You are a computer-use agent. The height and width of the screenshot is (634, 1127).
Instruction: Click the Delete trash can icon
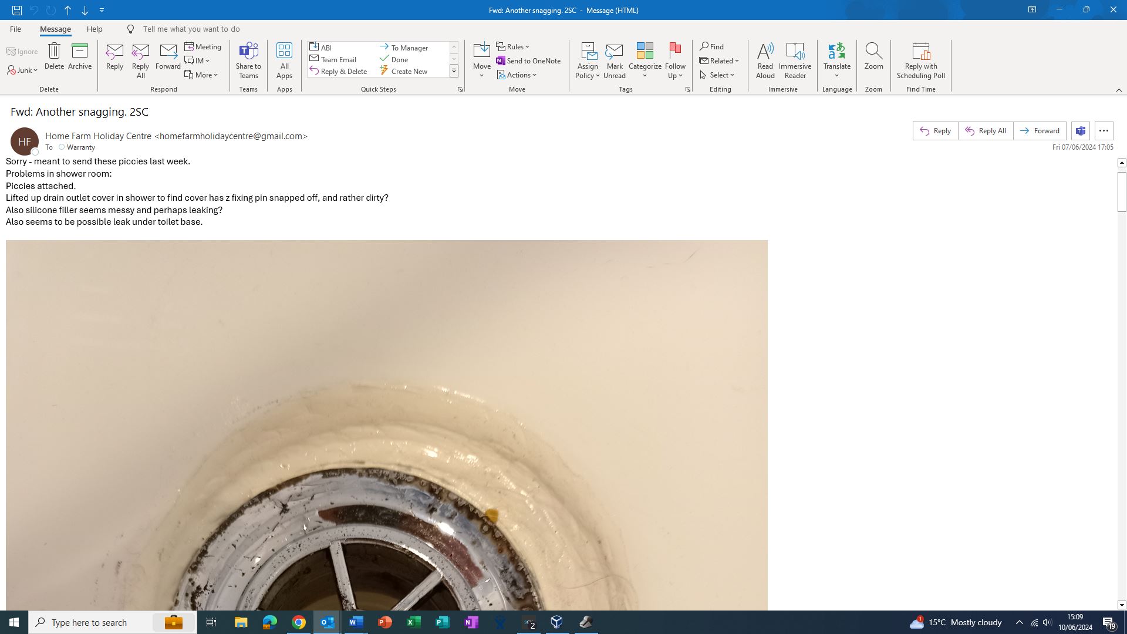54,52
